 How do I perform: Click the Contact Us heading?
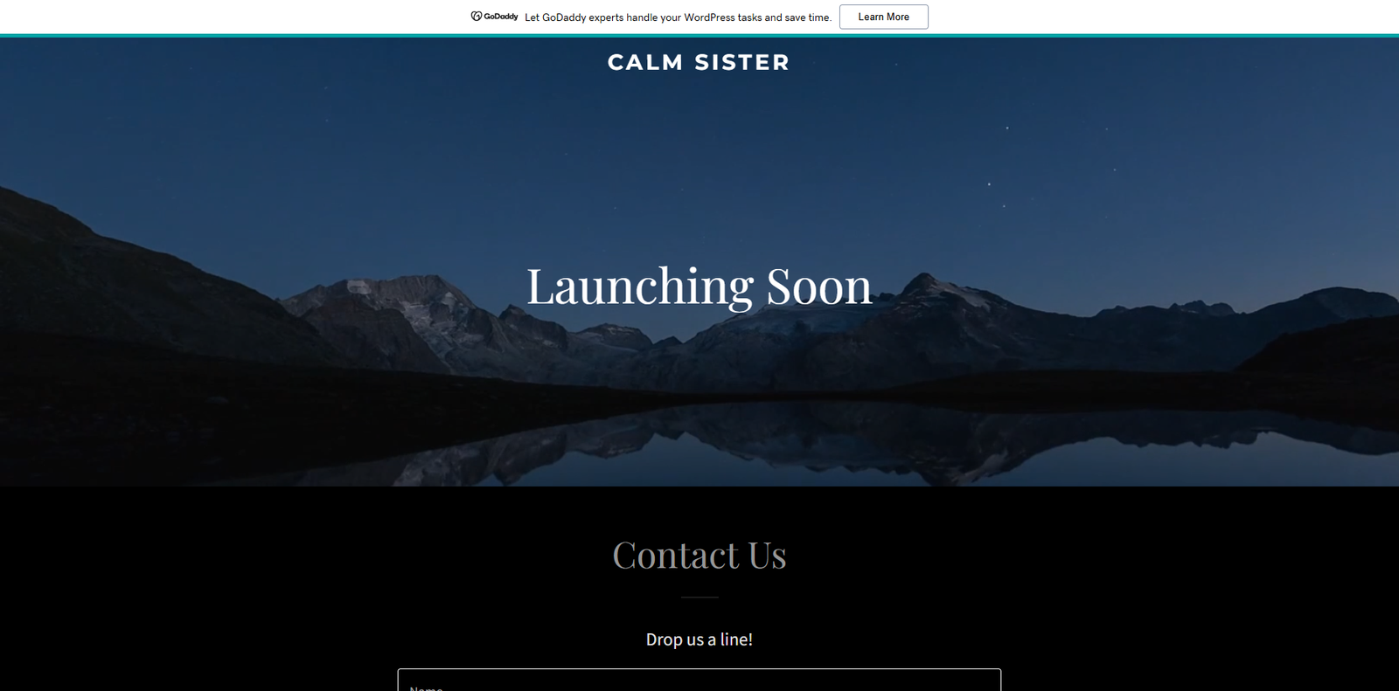699,556
